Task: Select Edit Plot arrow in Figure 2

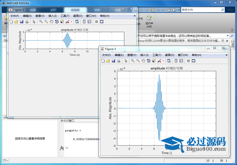Action: point(34,22)
